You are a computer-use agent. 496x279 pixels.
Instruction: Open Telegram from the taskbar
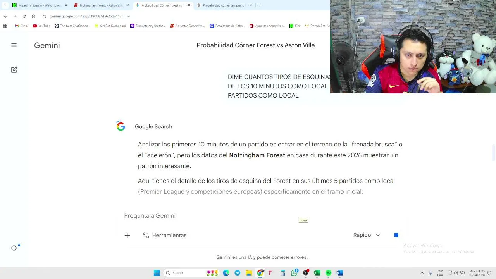click(x=237, y=273)
